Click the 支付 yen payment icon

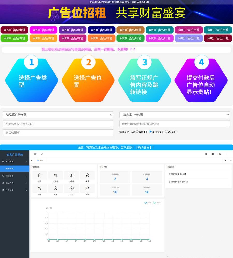[71, 188]
